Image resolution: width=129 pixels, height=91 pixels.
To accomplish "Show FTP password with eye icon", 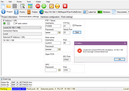I will click(x=59, y=32).
